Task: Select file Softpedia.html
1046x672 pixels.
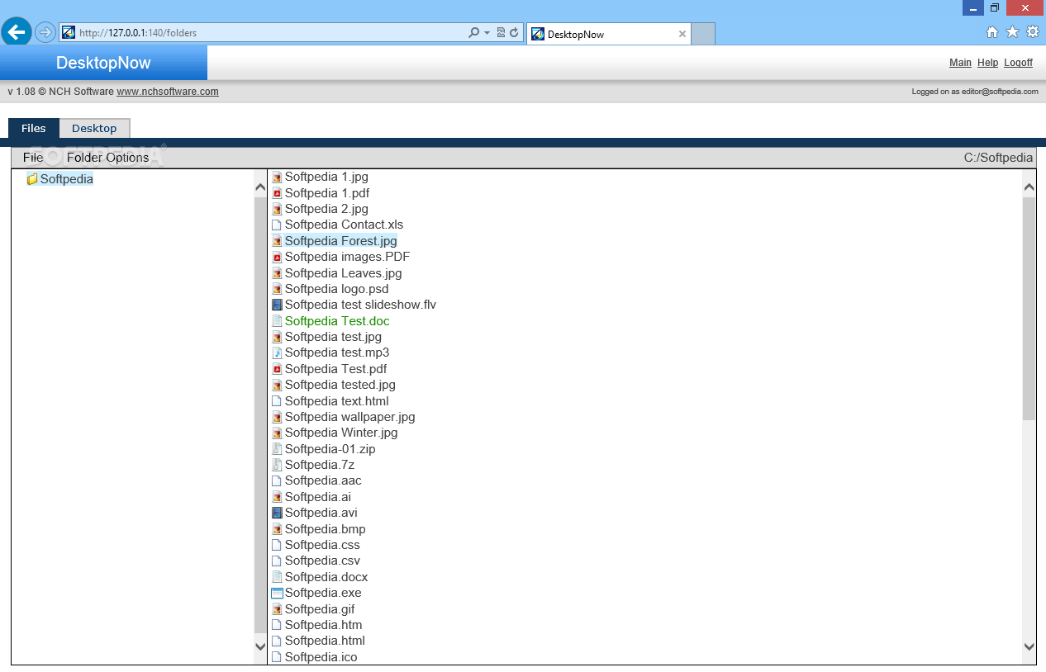Action: [x=325, y=641]
